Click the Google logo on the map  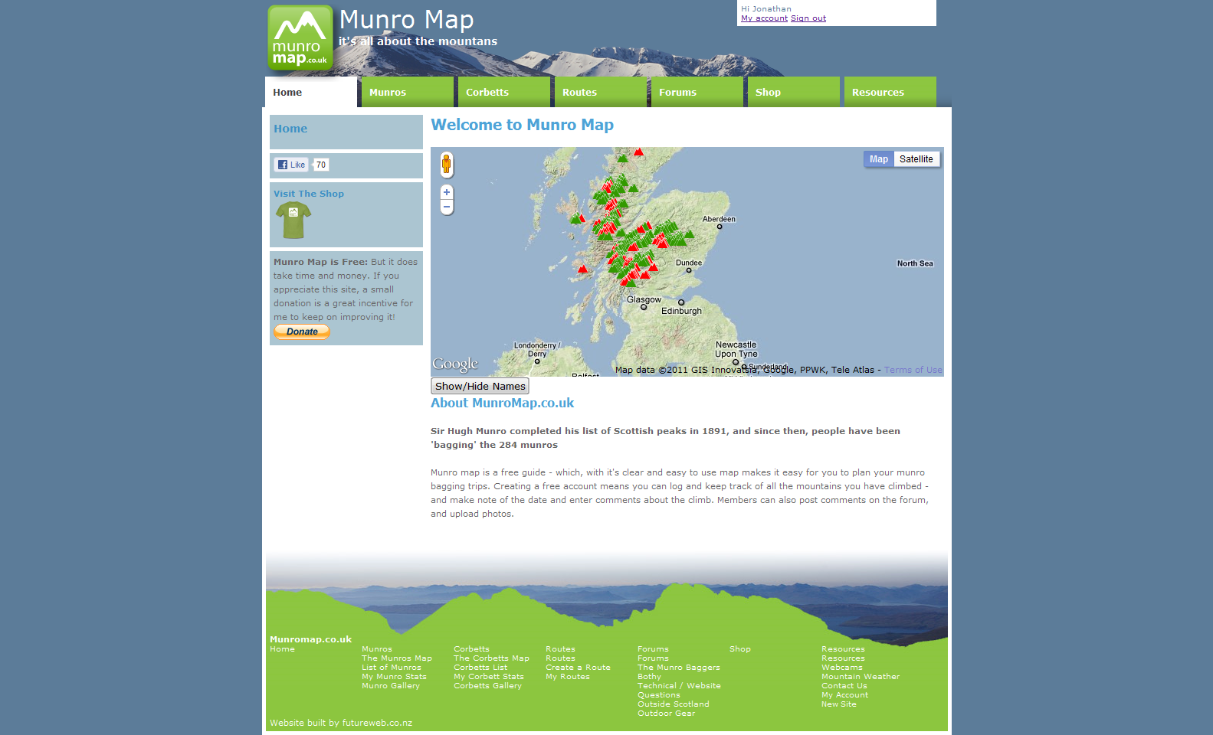point(455,364)
